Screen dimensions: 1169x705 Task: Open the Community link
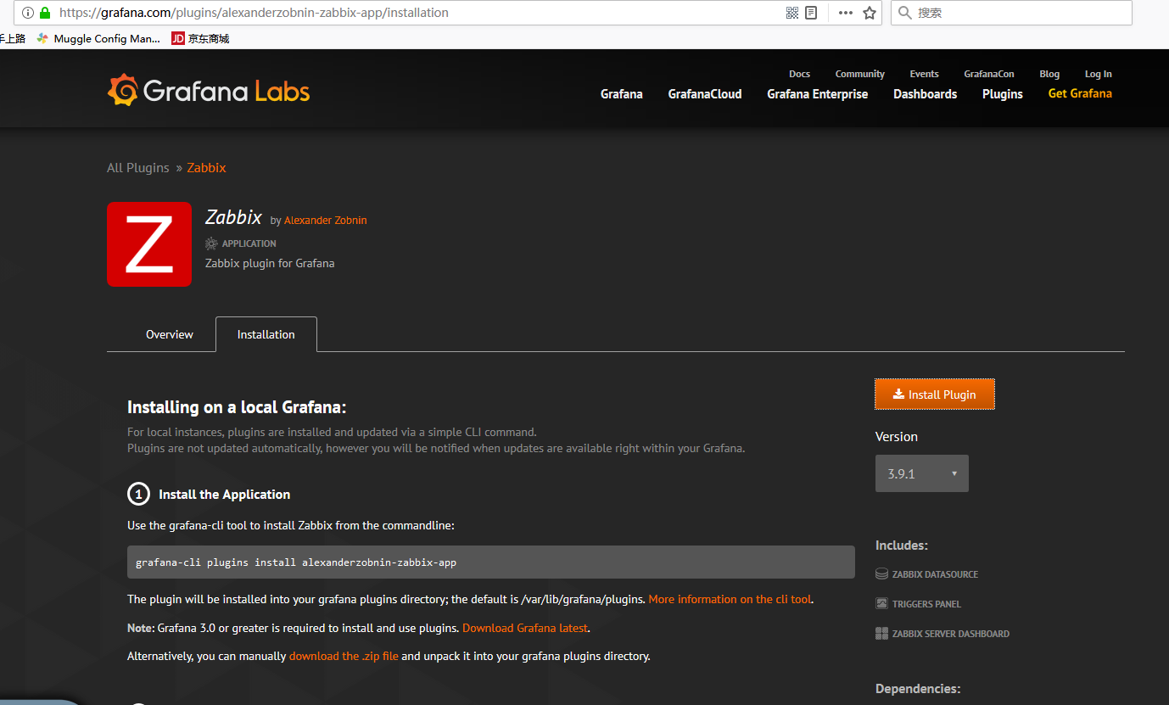[x=860, y=74]
